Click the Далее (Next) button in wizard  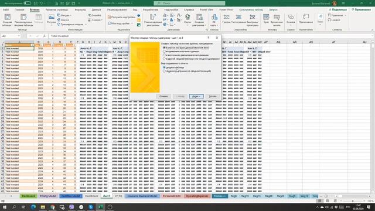196,96
